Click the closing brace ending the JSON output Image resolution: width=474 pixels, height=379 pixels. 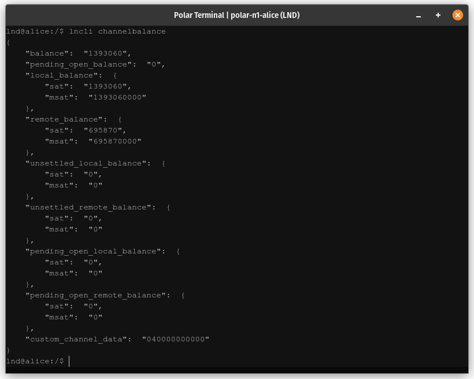tap(8, 350)
